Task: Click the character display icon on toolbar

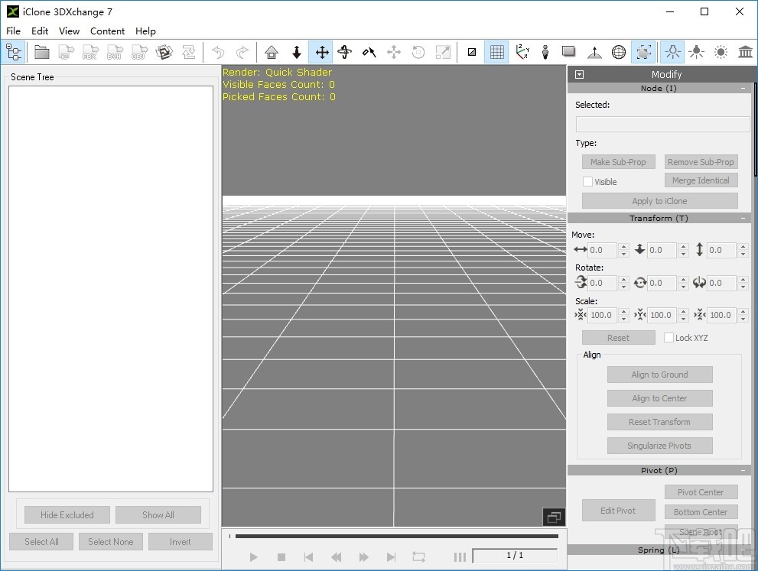Action: tap(545, 52)
